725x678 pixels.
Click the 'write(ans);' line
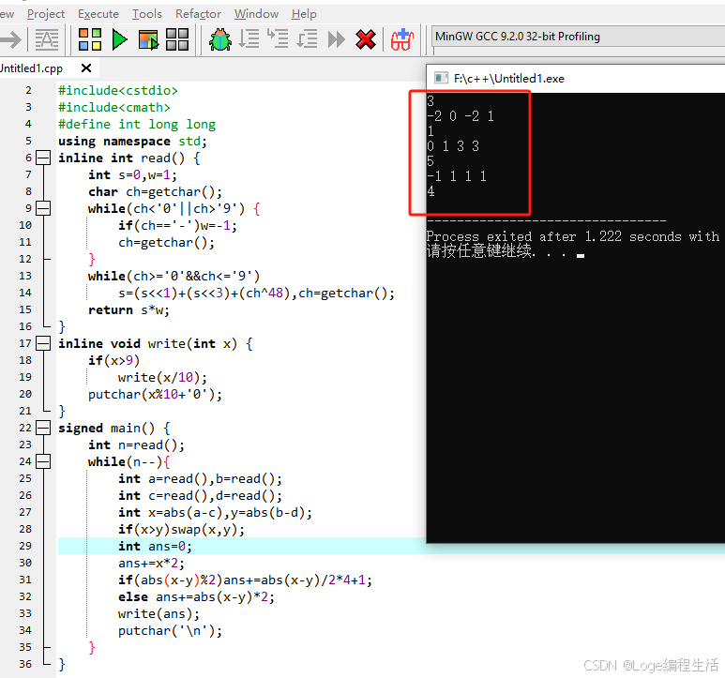[x=159, y=613]
